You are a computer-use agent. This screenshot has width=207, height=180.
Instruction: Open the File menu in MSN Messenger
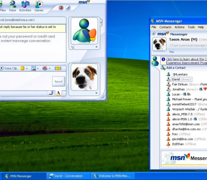[x=154, y=27]
